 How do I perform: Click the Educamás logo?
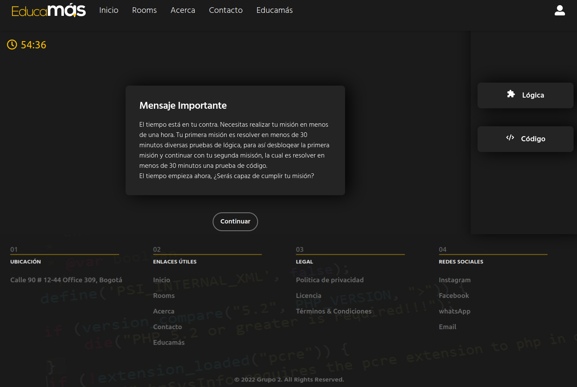[x=48, y=10]
